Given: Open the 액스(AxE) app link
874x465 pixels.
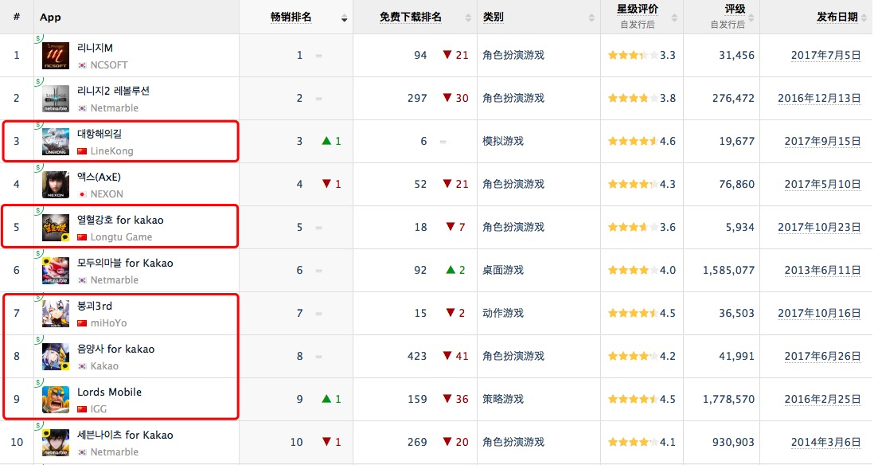Looking at the screenshot, I should [x=99, y=177].
